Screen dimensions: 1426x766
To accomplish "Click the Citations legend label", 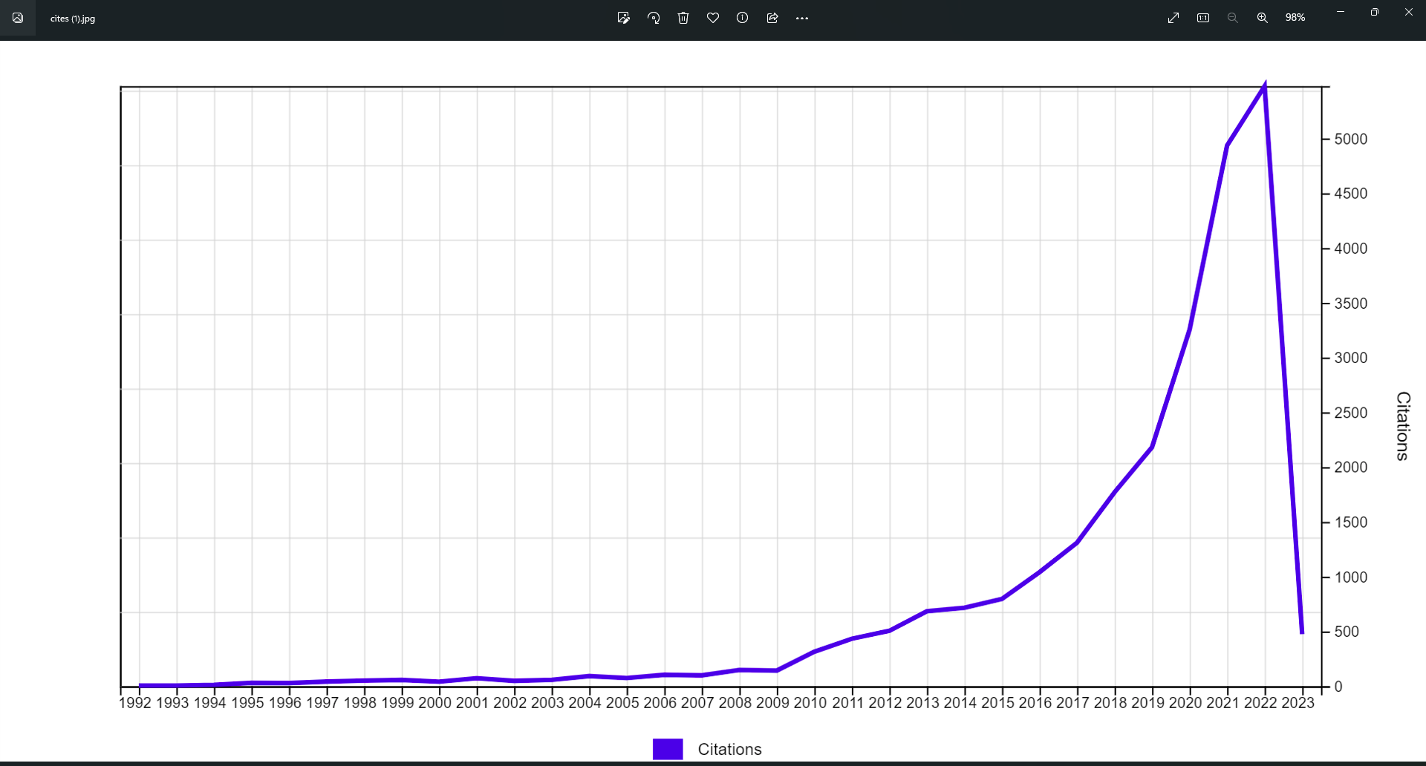I will 729,749.
